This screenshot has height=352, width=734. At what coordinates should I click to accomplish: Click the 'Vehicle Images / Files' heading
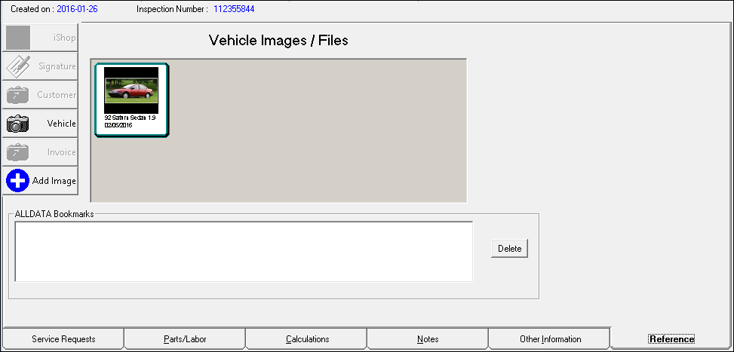(x=278, y=41)
